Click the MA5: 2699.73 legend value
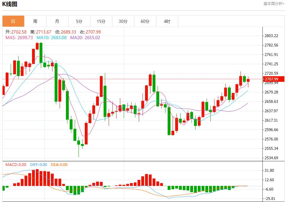This screenshot has width=286, height=202. coord(19,38)
